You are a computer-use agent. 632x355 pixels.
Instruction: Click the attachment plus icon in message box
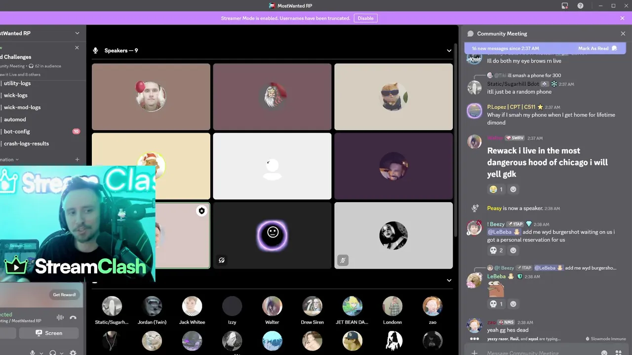pyautogui.click(x=474, y=353)
